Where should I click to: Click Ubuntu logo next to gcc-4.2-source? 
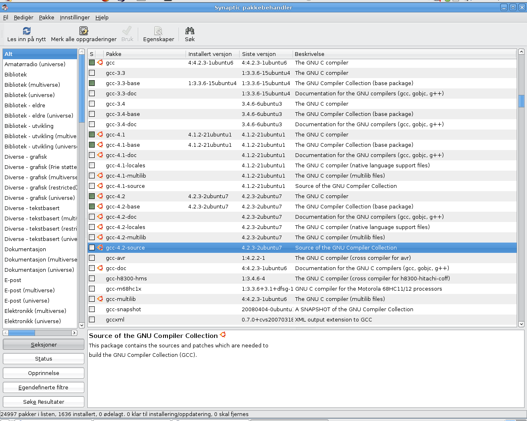click(100, 248)
